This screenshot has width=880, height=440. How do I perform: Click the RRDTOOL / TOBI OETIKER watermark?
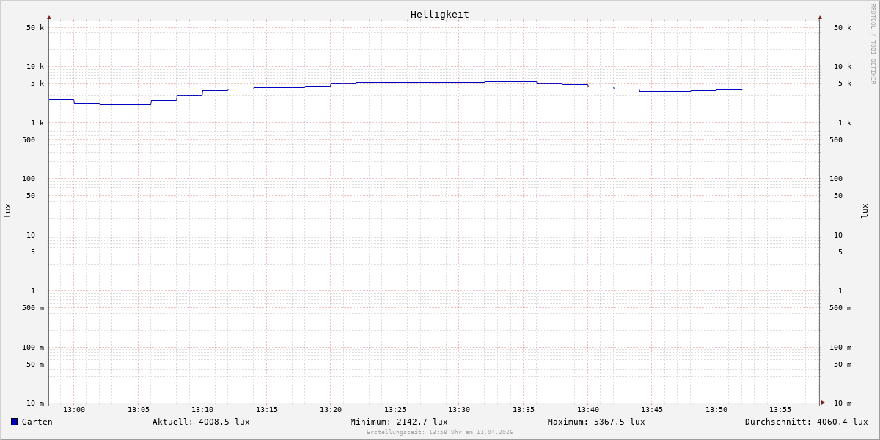pyautogui.click(x=873, y=43)
